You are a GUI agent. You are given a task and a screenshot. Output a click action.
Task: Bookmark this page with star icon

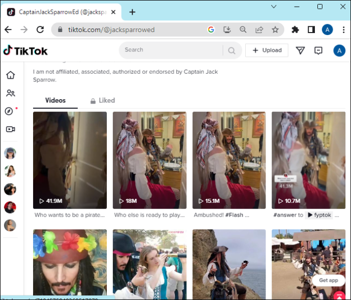(275, 29)
